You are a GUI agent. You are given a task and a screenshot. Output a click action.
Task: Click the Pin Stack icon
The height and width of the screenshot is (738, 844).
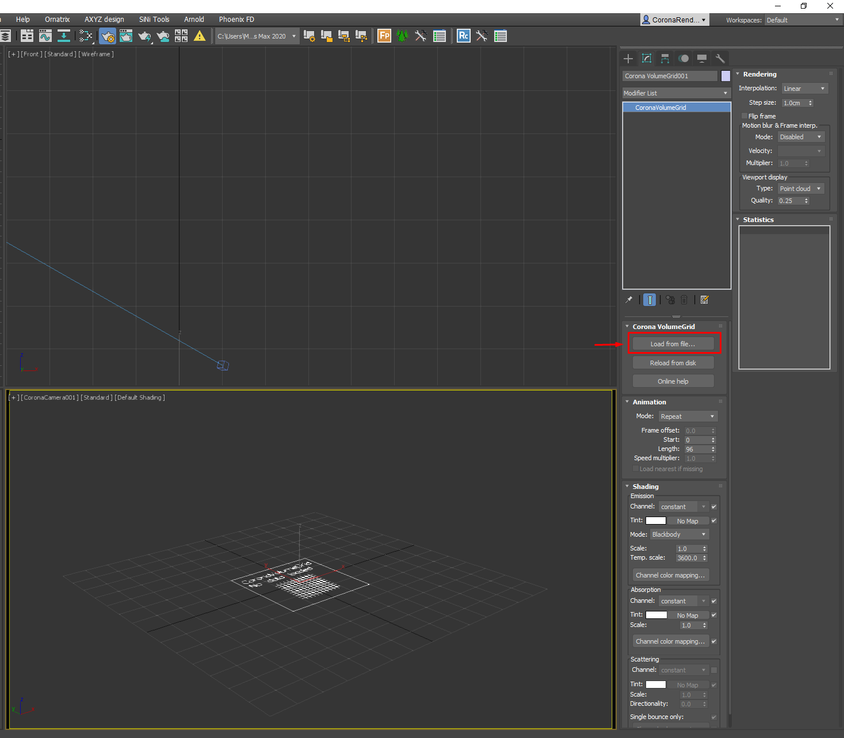(x=629, y=300)
